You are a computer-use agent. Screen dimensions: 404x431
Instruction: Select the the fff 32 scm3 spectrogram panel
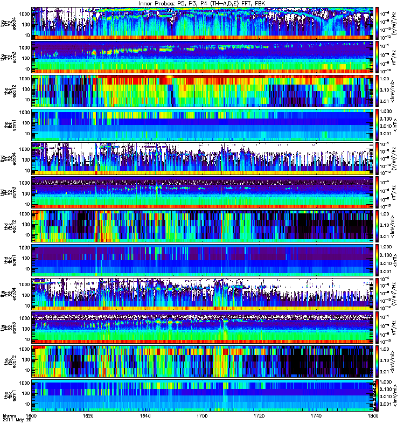click(x=203, y=328)
